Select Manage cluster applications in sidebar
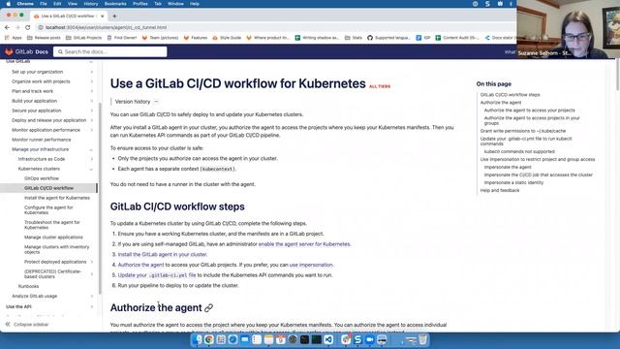This screenshot has width=620, height=349. click(x=53, y=238)
